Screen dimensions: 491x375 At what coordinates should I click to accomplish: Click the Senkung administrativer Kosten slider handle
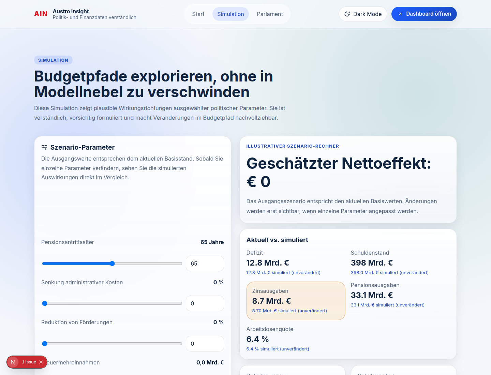(x=45, y=303)
